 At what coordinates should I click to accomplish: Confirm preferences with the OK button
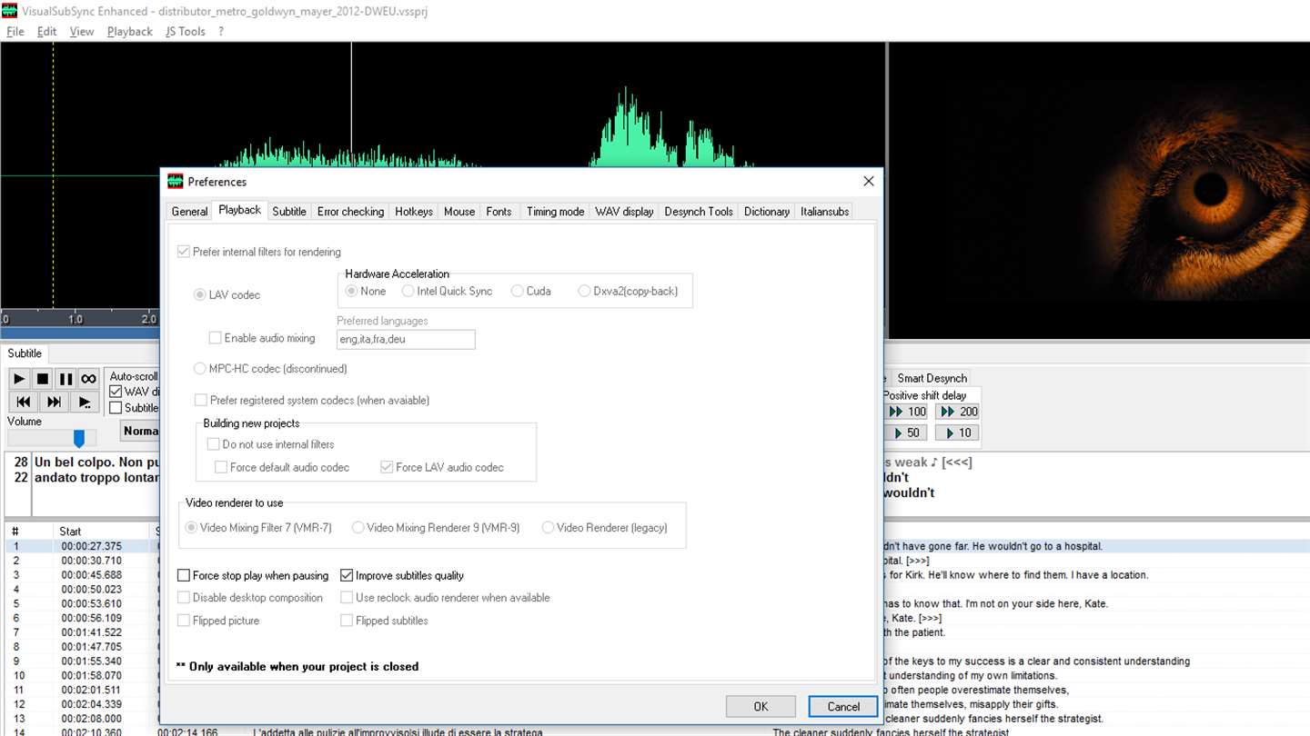point(761,706)
